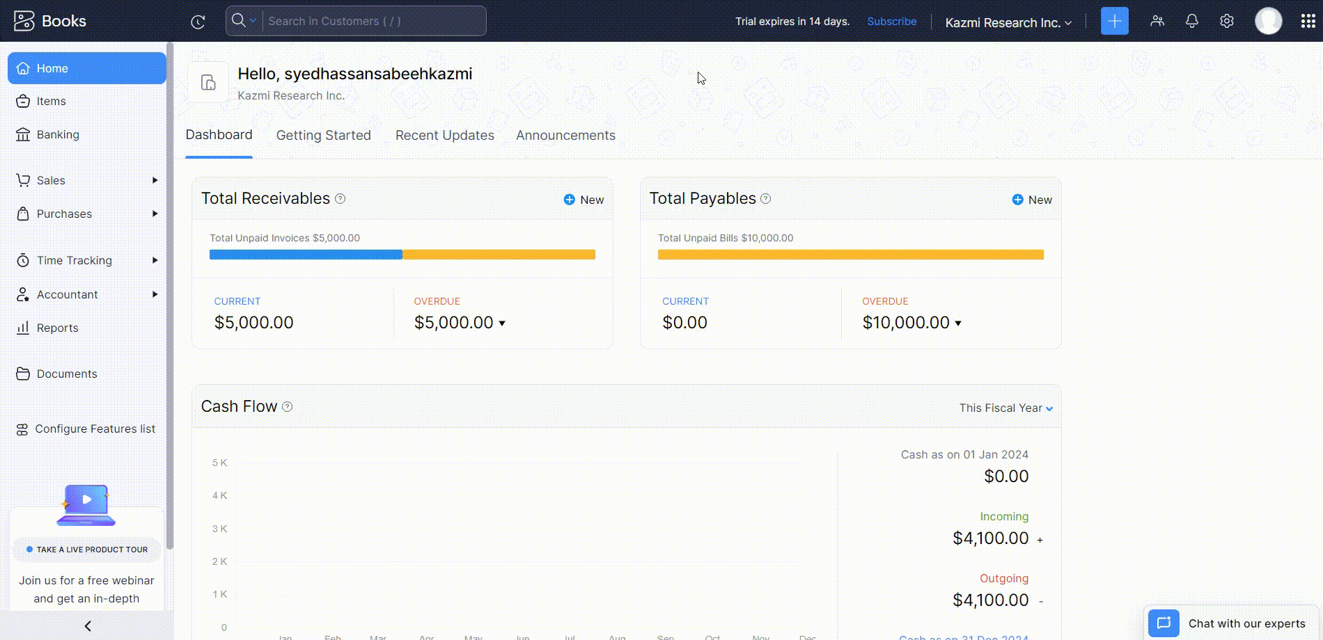Open the notifications bell
This screenshot has width=1323, height=640.
click(x=1192, y=21)
